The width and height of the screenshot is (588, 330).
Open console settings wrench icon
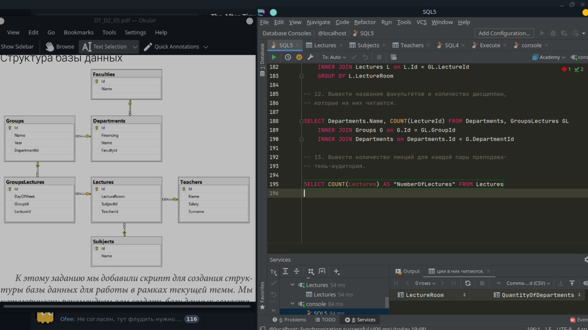click(x=311, y=57)
